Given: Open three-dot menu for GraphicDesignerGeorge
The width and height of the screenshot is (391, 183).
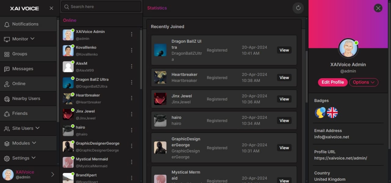Looking at the screenshot, I should [x=132, y=146].
